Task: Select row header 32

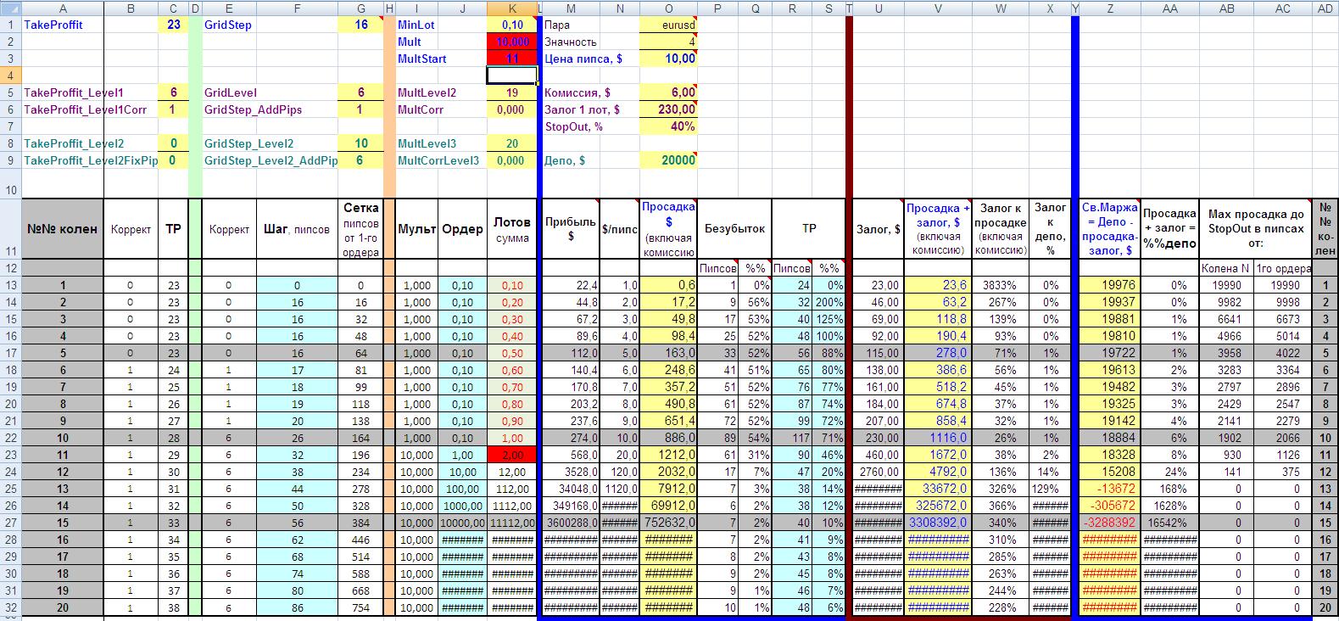Action: click(x=10, y=607)
